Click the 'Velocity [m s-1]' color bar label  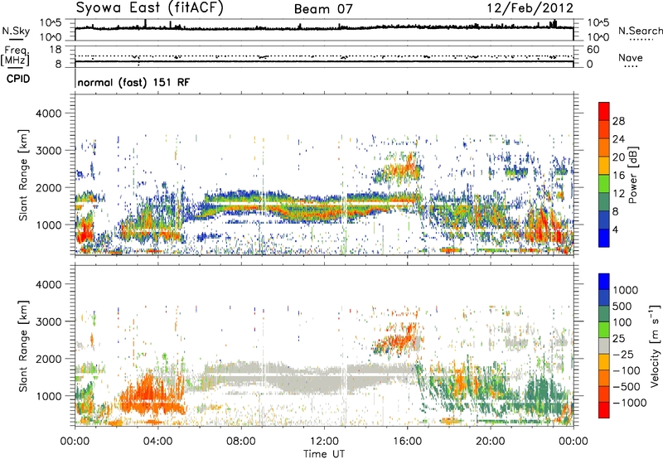point(655,345)
